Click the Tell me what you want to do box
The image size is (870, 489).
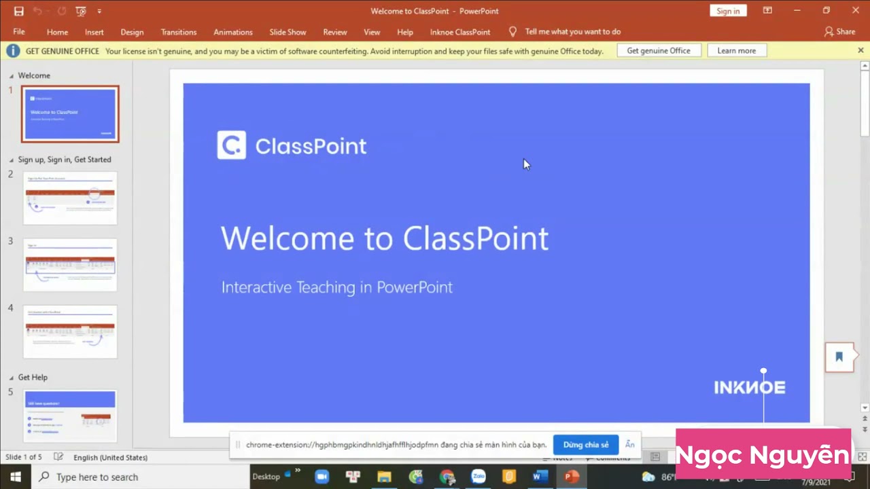click(x=573, y=32)
